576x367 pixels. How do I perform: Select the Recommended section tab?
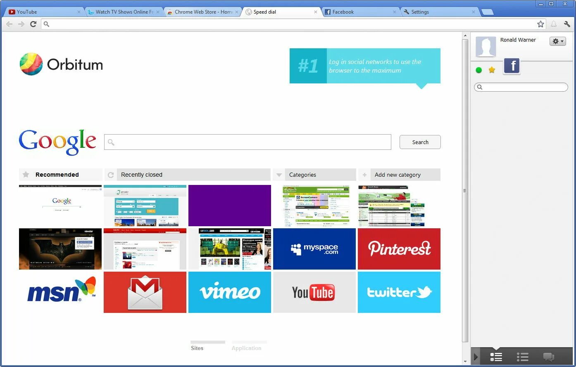(61, 175)
